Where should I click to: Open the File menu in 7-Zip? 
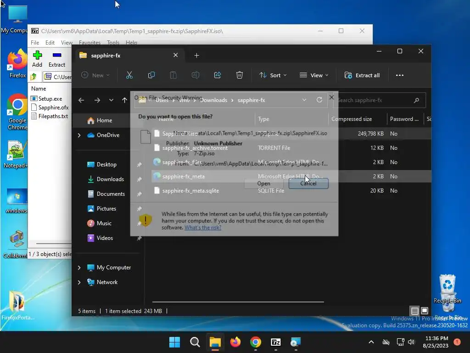pyautogui.click(x=35, y=43)
